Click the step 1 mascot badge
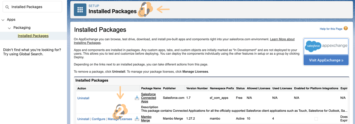This screenshot has width=355, height=124. click(x=146, y=10)
